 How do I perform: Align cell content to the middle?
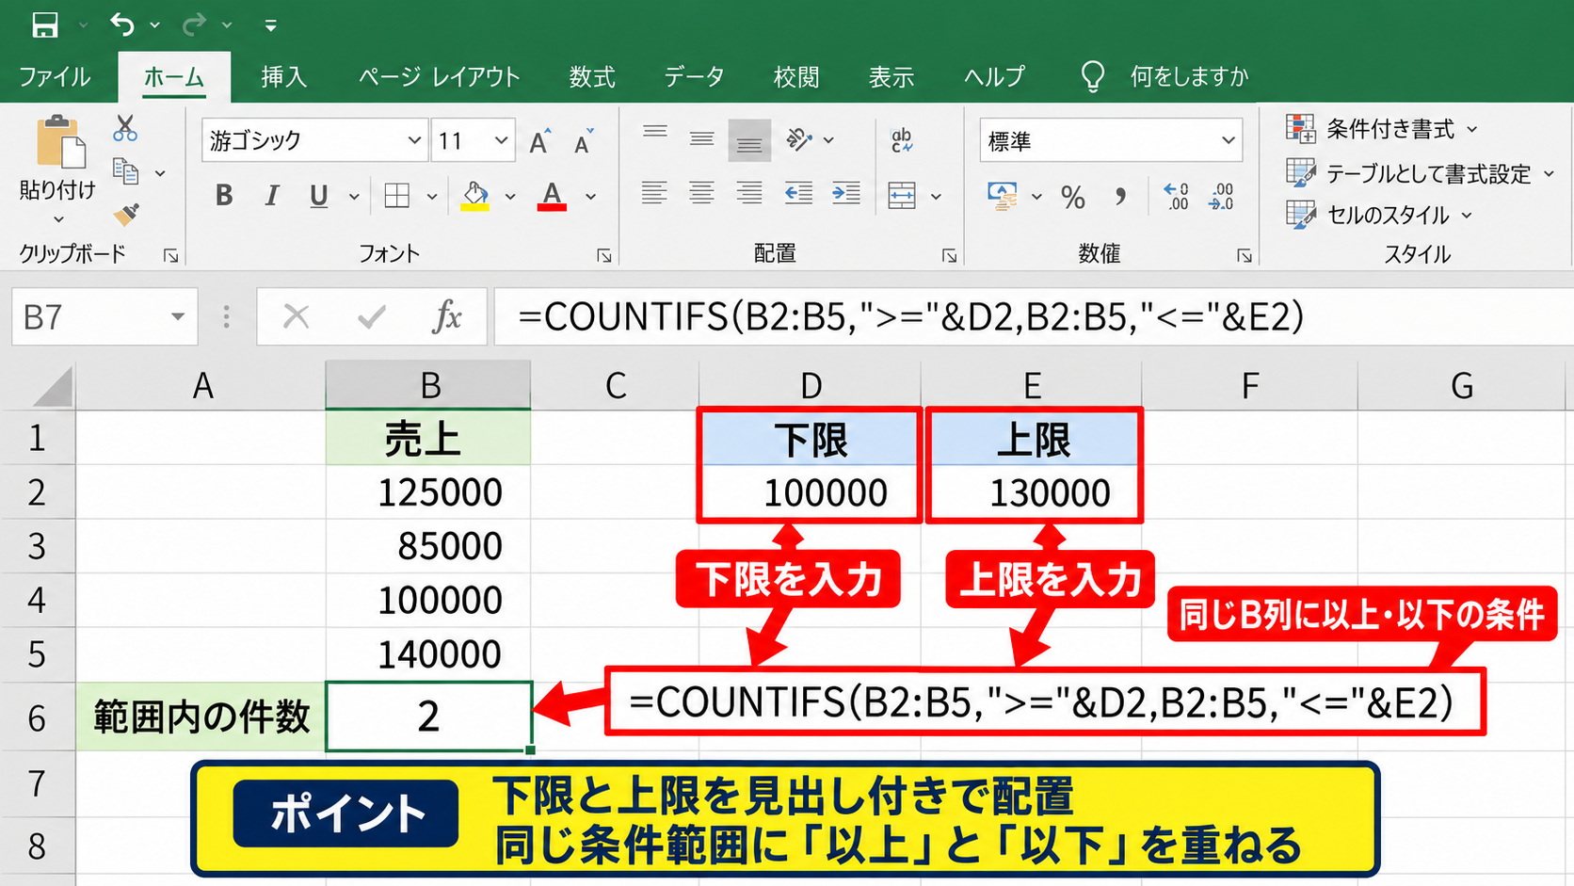(x=701, y=139)
